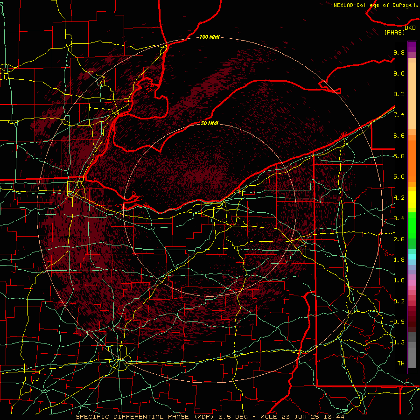Click the 3.4 value on the color scale
Screen dimensions: 420x420
tap(399, 218)
